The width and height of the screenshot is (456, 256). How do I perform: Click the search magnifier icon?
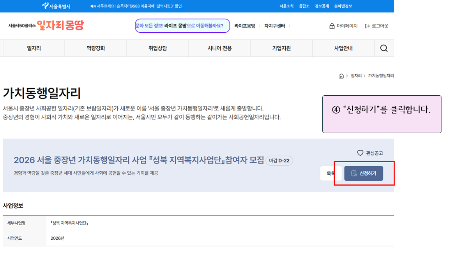point(384,48)
